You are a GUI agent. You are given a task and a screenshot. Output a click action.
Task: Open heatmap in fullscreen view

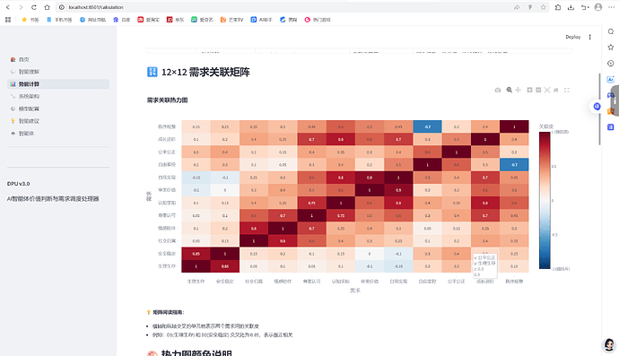[x=567, y=90]
